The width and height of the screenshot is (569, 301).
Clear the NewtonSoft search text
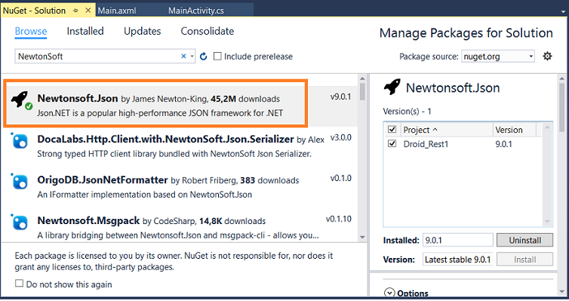pos(183,57)
